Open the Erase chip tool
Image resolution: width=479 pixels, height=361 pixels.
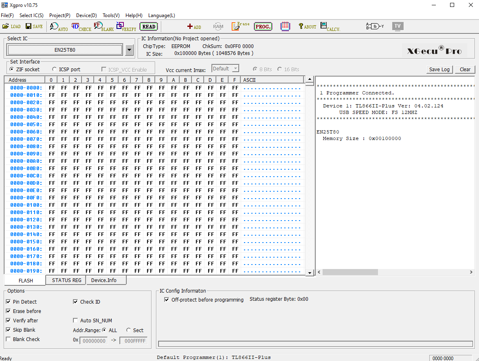point(240,26)
